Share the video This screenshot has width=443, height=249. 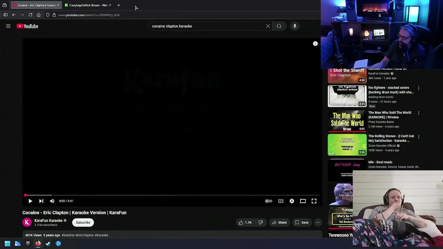pos(279,223)
